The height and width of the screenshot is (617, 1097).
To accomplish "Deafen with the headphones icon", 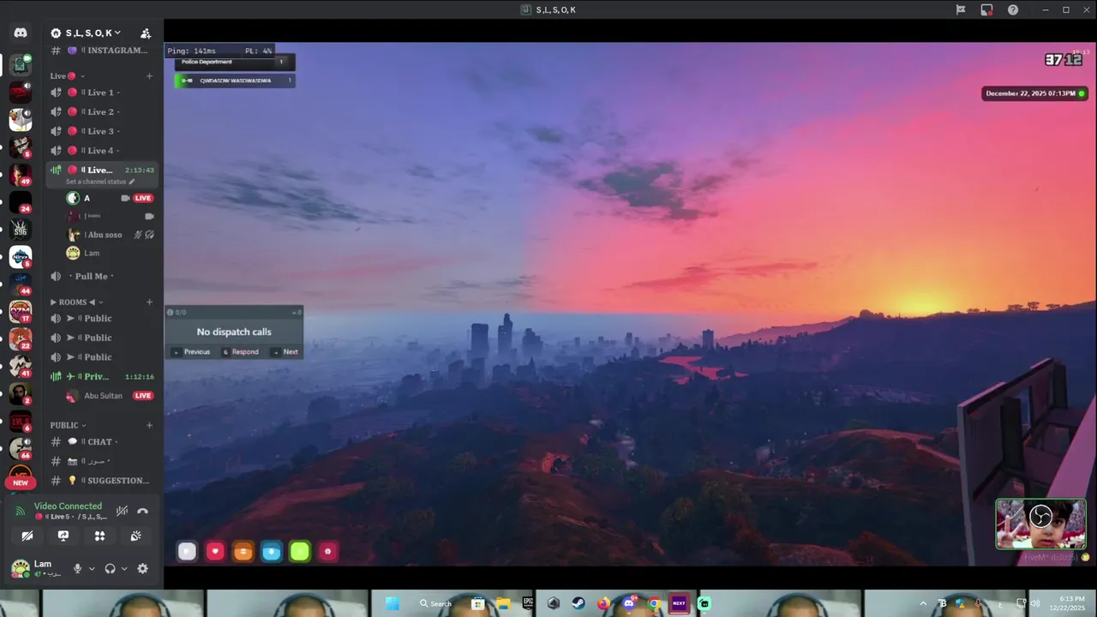I will [110, 568].
